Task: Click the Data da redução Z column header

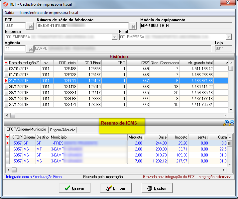Action: point(24,63)
